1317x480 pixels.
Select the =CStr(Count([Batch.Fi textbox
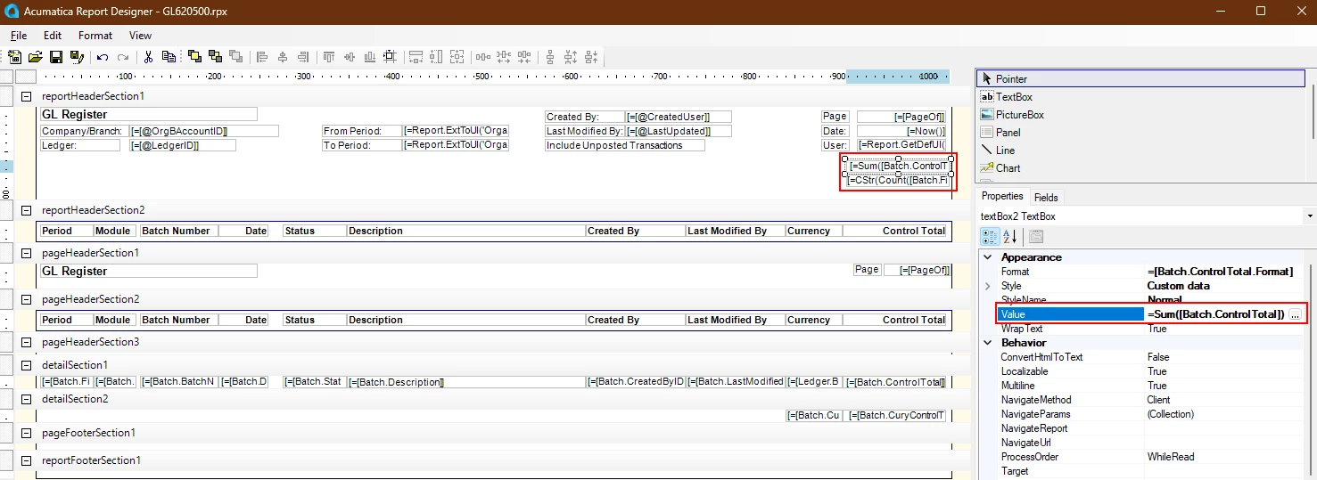point(896,180)
